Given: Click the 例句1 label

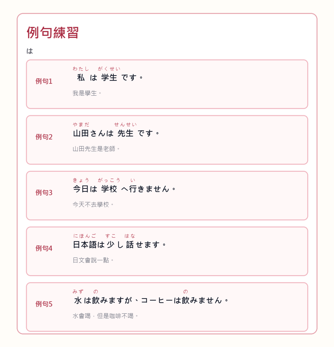Looking at the screenshot, I should pos(44,81).
